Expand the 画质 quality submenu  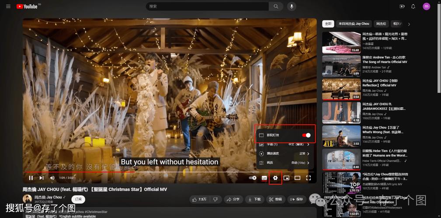[284, 163]
